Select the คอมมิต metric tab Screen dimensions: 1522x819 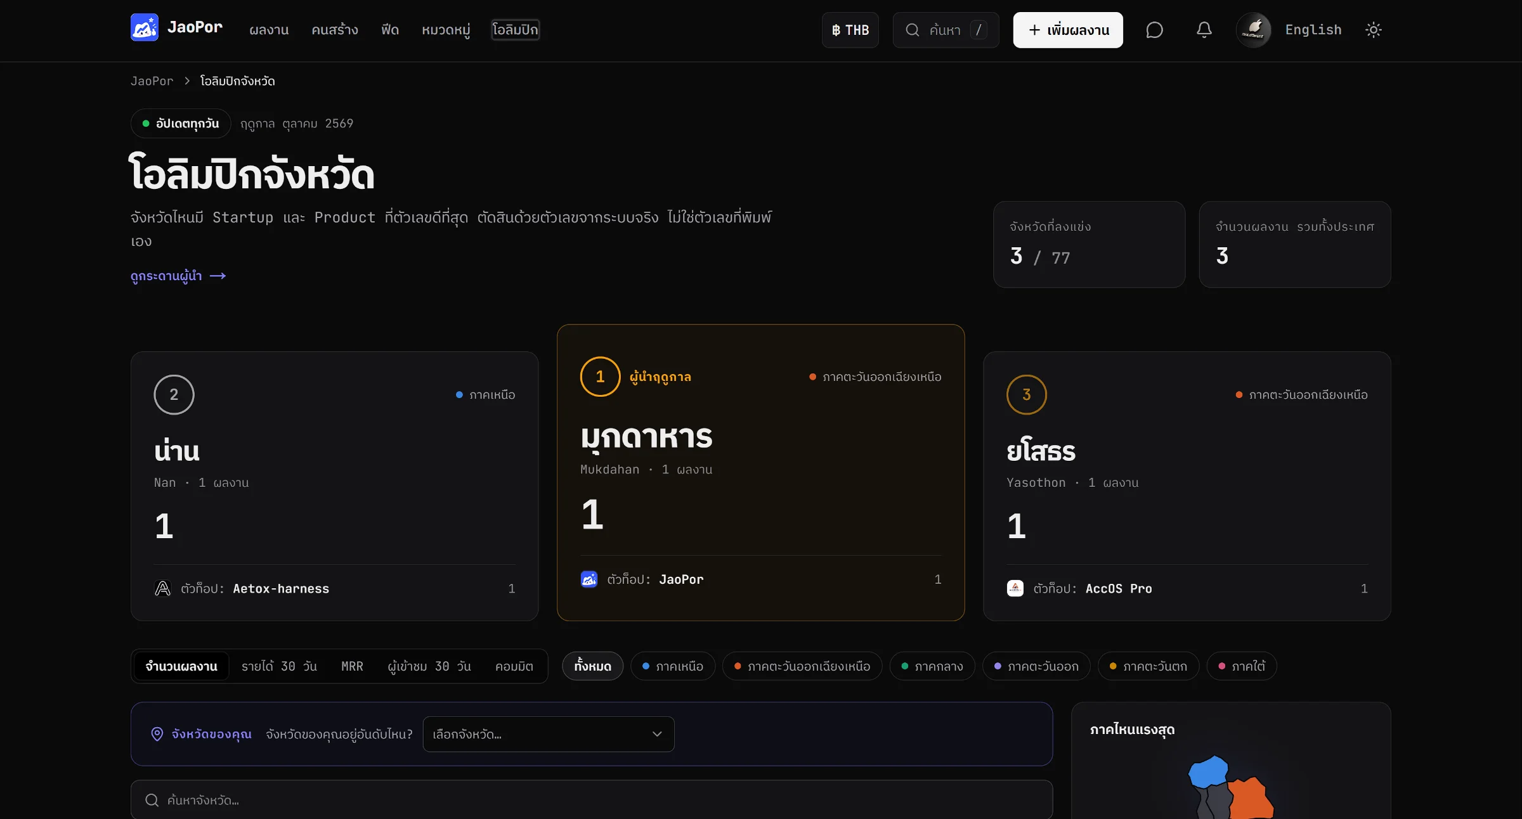tap(514, 666)
